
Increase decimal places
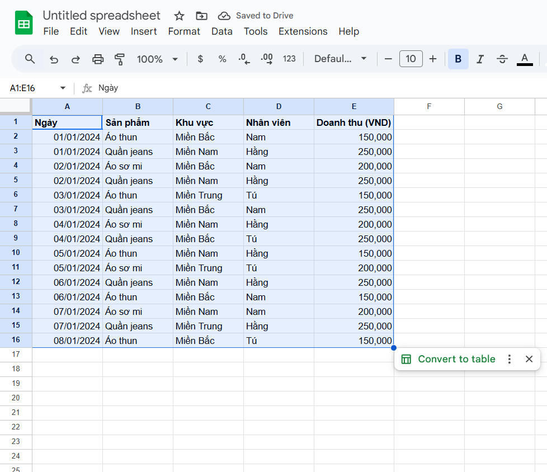pos(267,59)
